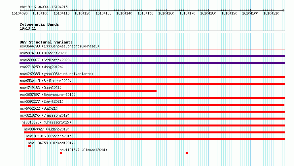Click the nsv6599077 (Sedlazeck2020) variant label

46,60
